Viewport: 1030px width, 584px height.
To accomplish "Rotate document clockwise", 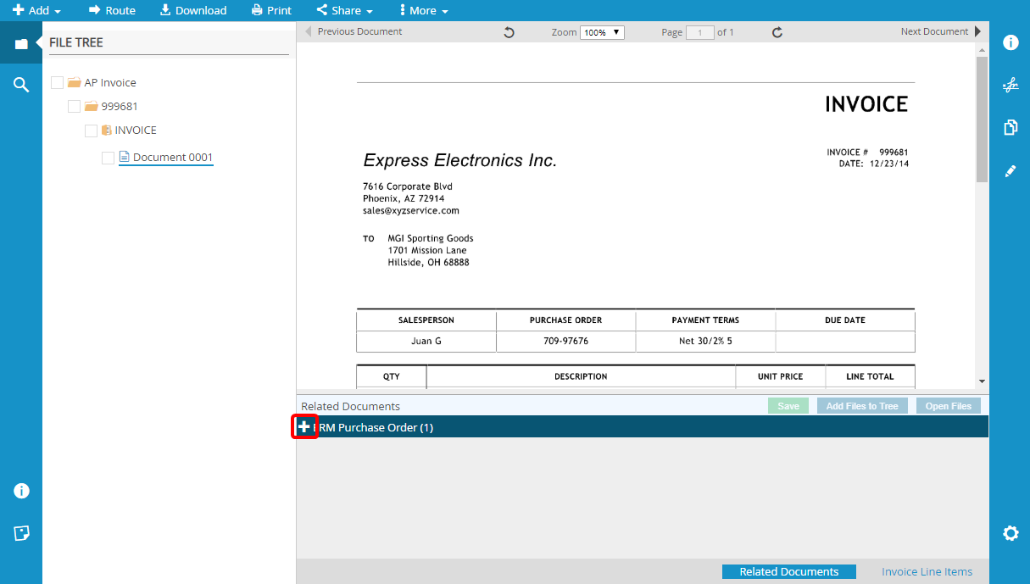I will 777,32.
